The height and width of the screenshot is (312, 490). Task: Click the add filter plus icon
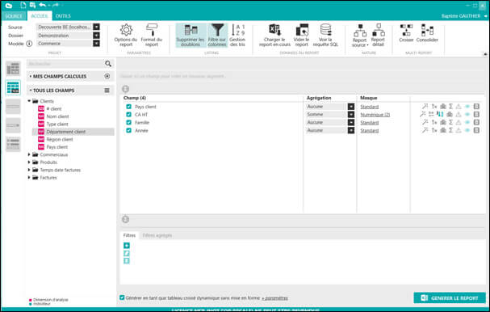click(127, 246)
